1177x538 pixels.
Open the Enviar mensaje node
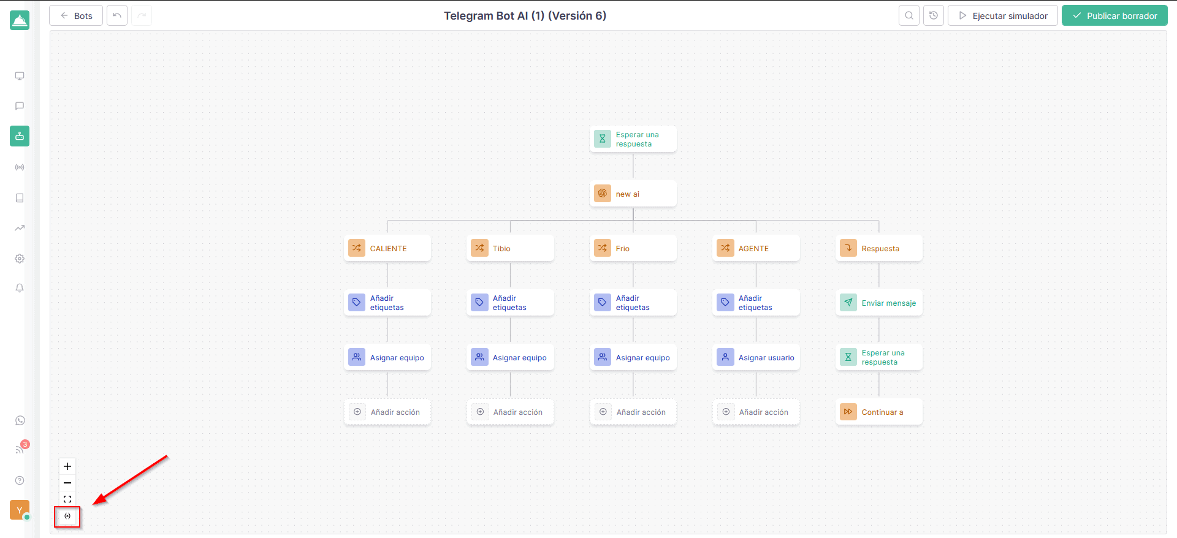(878, 303)
